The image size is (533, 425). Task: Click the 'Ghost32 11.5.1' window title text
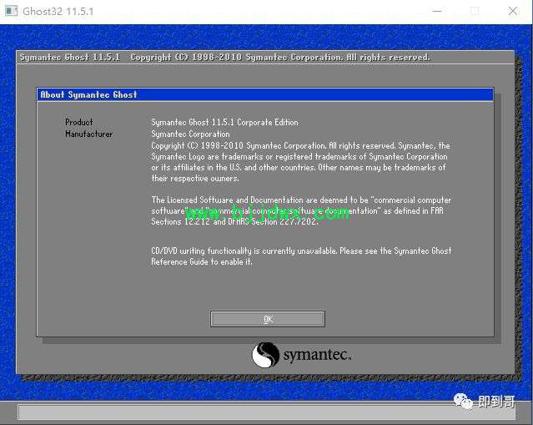[58, 11]
